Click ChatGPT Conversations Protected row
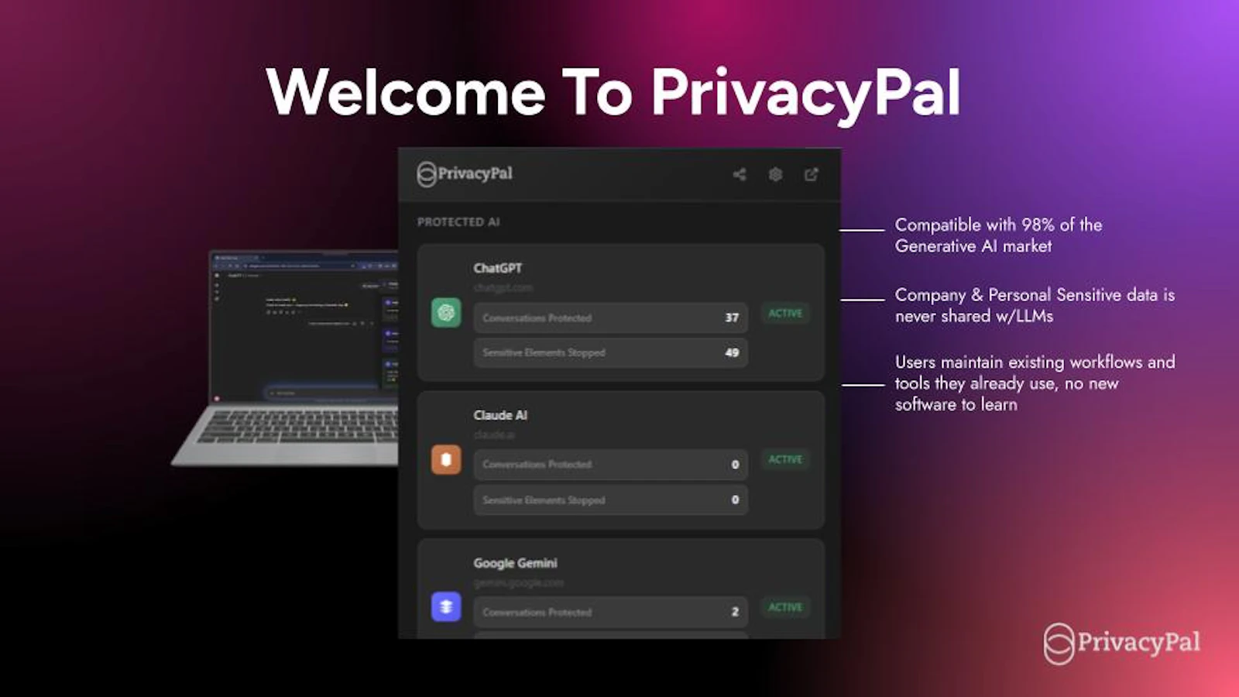Viewport: 1239px width, 697px height. 611,318
